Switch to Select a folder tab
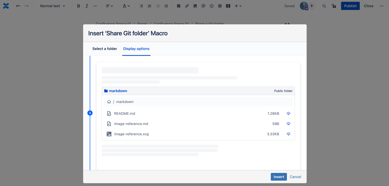 point(105,49)
